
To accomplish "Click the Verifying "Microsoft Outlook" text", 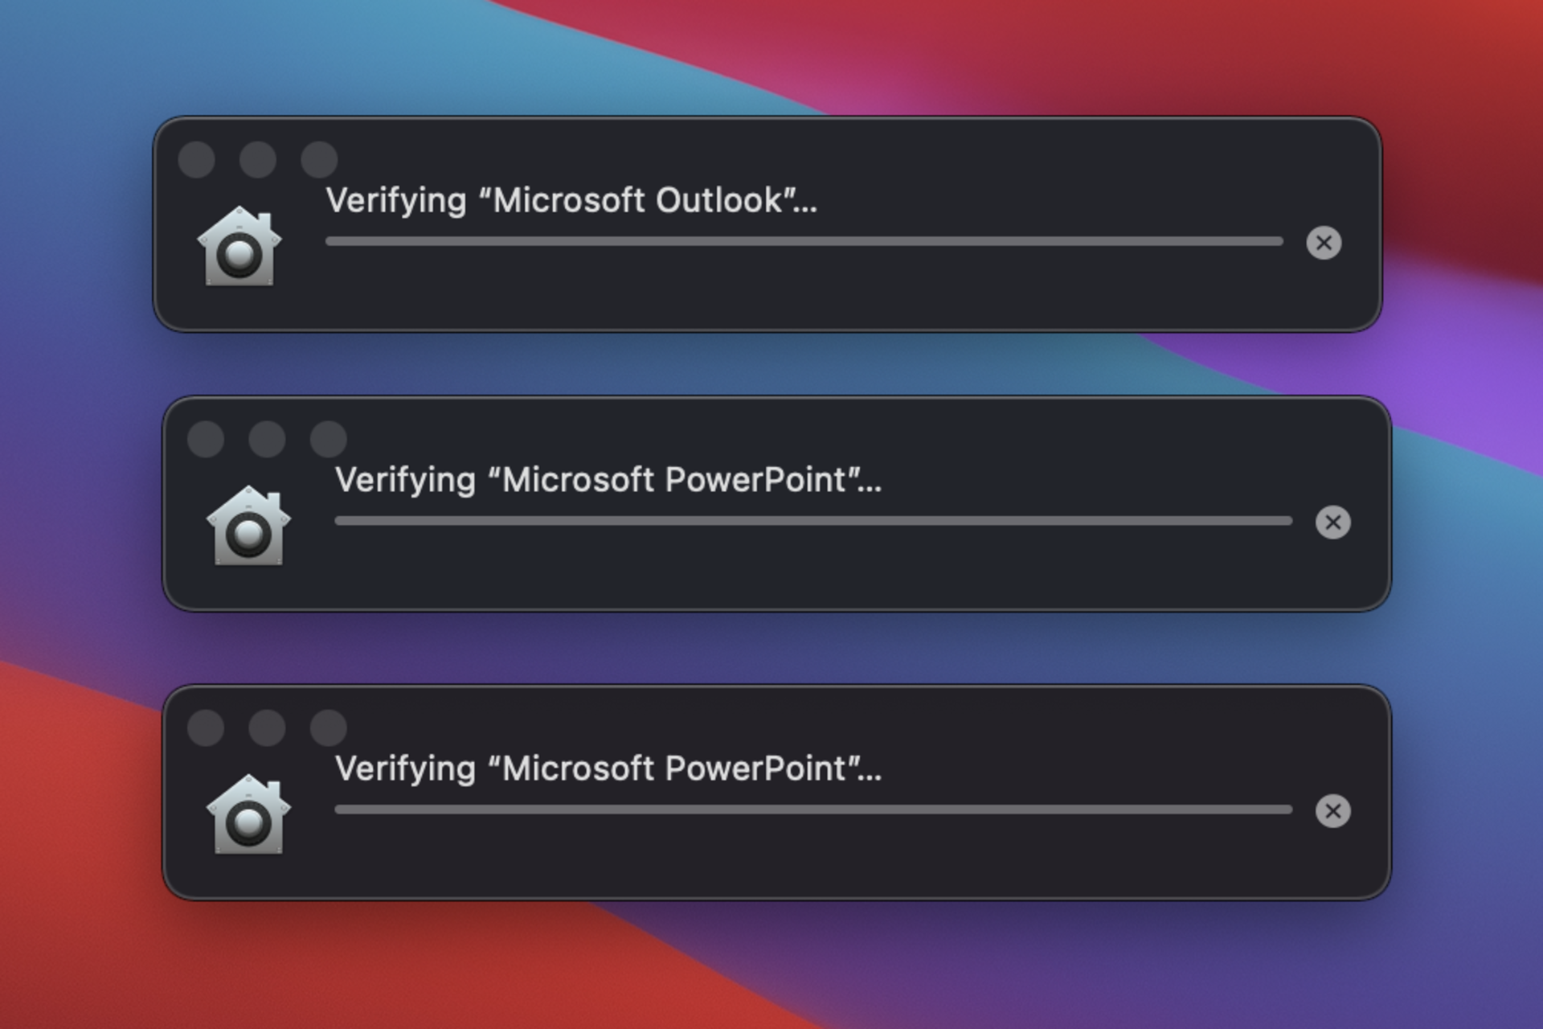I will [x=571, y=201].
